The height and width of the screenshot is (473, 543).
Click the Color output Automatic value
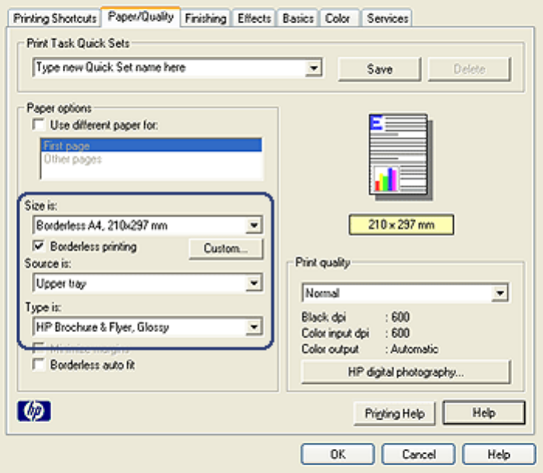[414, 349]
